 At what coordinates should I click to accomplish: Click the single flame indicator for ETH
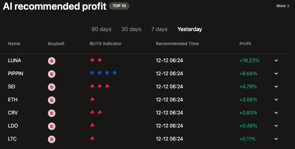92,99
